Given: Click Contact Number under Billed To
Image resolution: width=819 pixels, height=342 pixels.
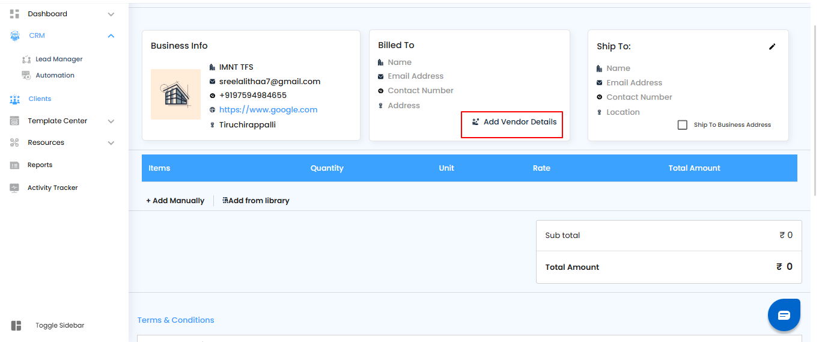Looking at the screenshot, I should (x=421, y=91).
